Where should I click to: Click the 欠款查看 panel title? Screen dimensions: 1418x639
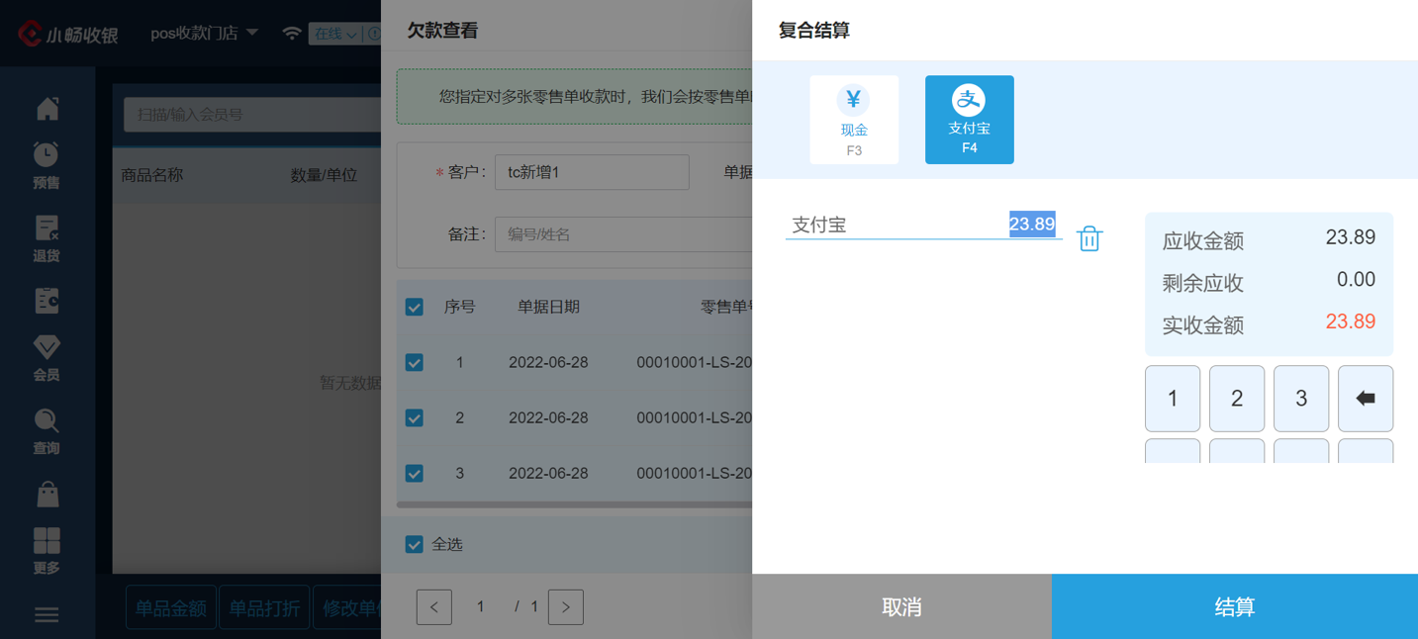pos(443,31)
